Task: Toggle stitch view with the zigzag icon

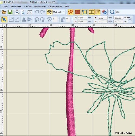Action: [x=70, y=12]
